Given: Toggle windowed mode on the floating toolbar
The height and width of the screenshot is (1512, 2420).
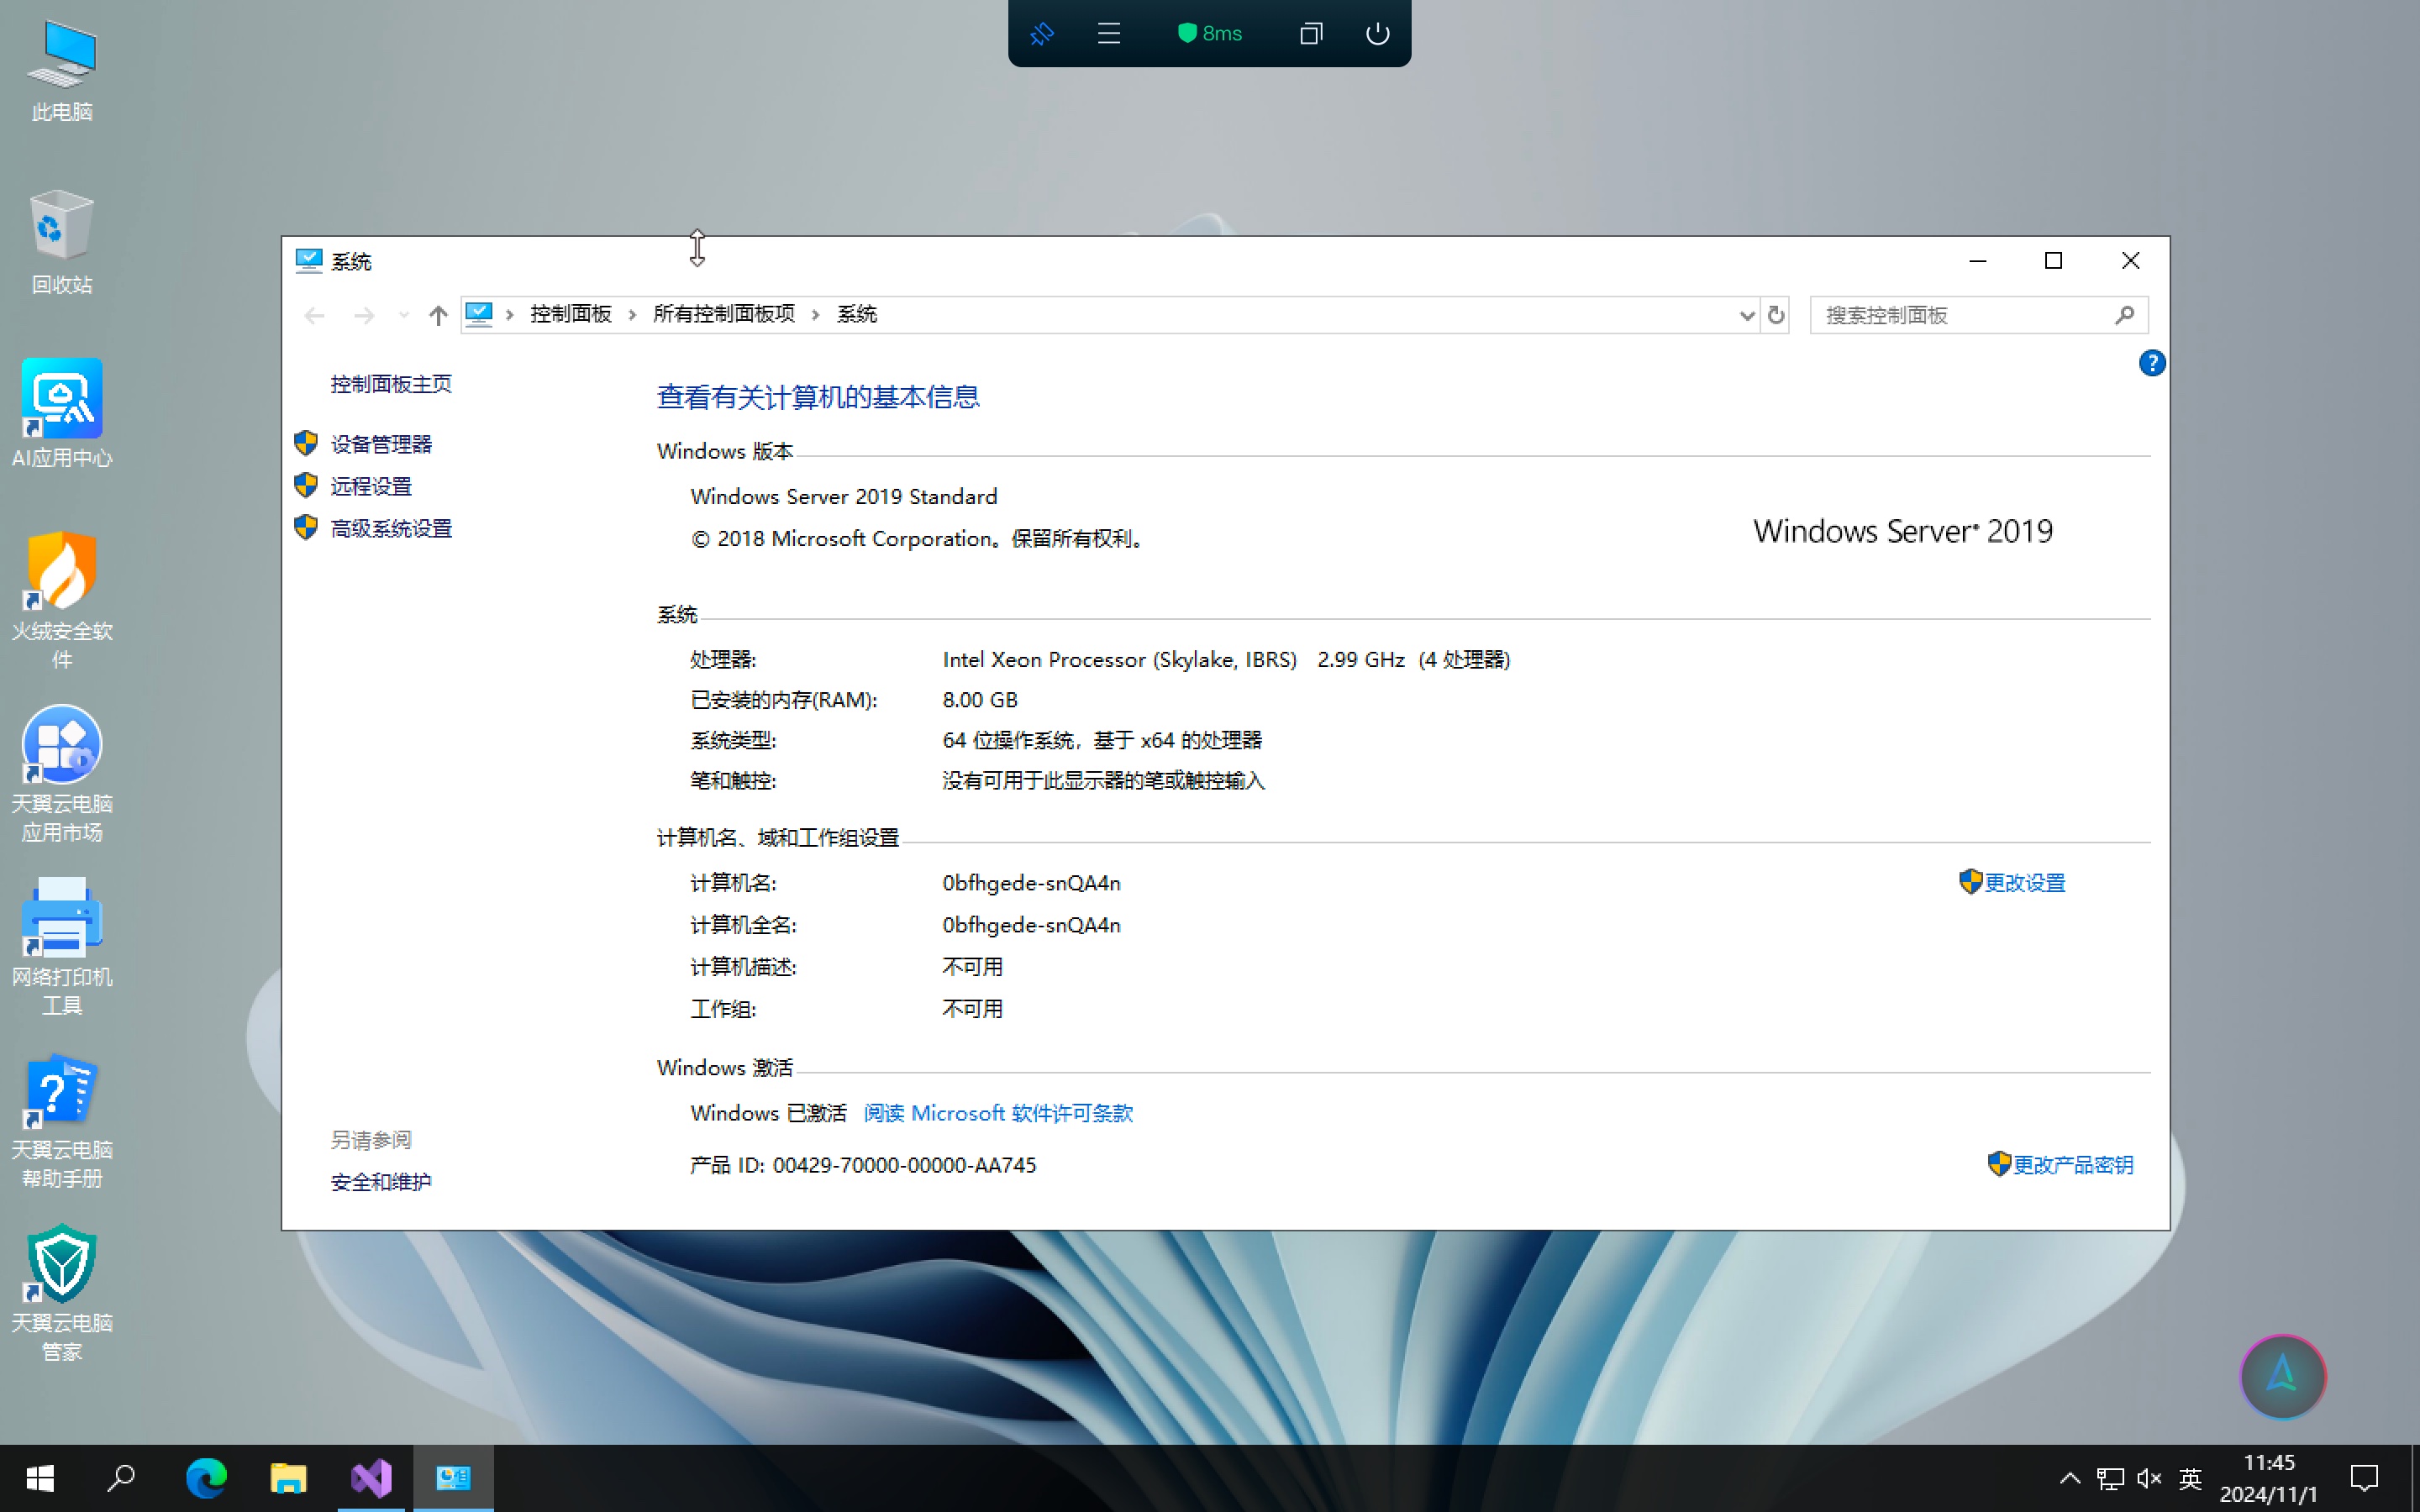Looking at the screenshot, I should 1311,33.
